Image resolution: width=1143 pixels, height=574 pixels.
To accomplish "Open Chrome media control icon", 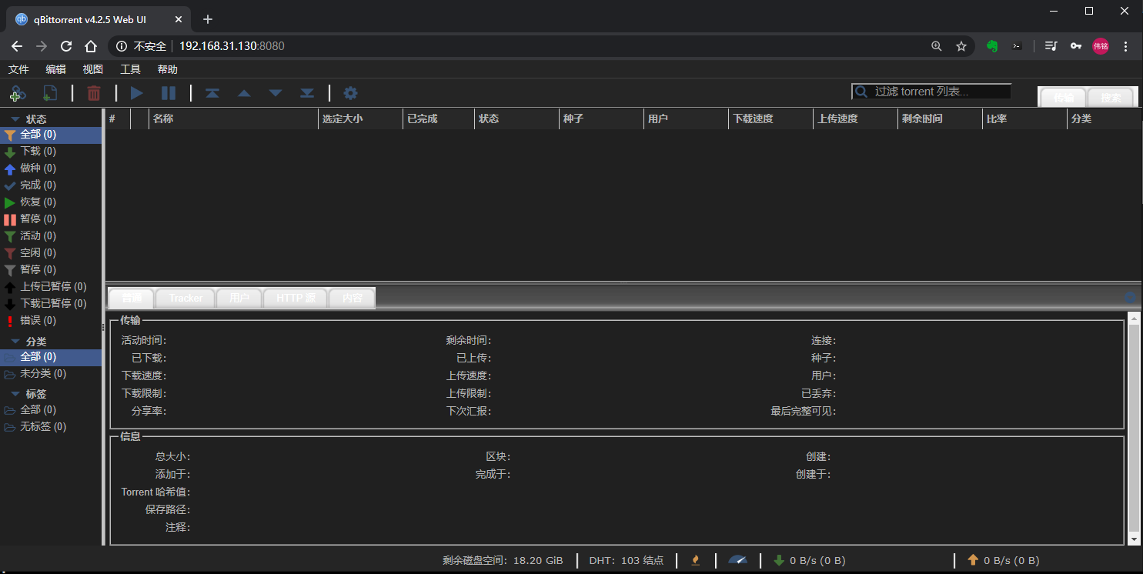I will (1051, 46).
